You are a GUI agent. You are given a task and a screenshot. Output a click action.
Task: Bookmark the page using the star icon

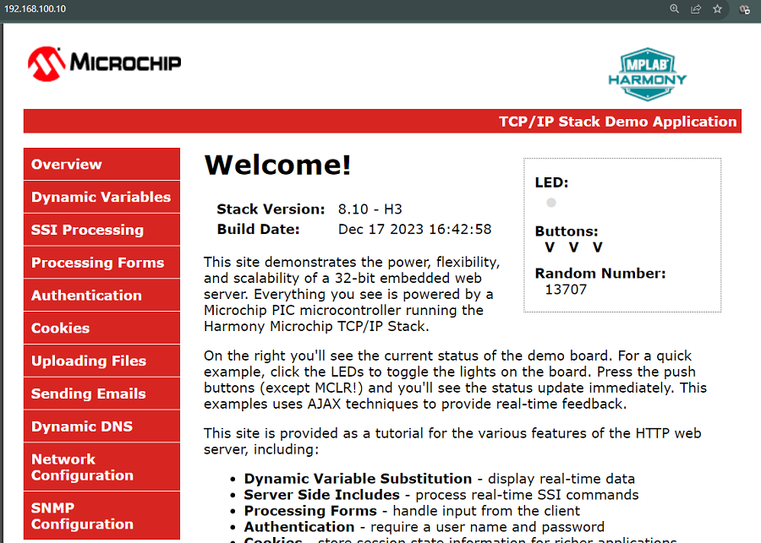tap(718, 9)
